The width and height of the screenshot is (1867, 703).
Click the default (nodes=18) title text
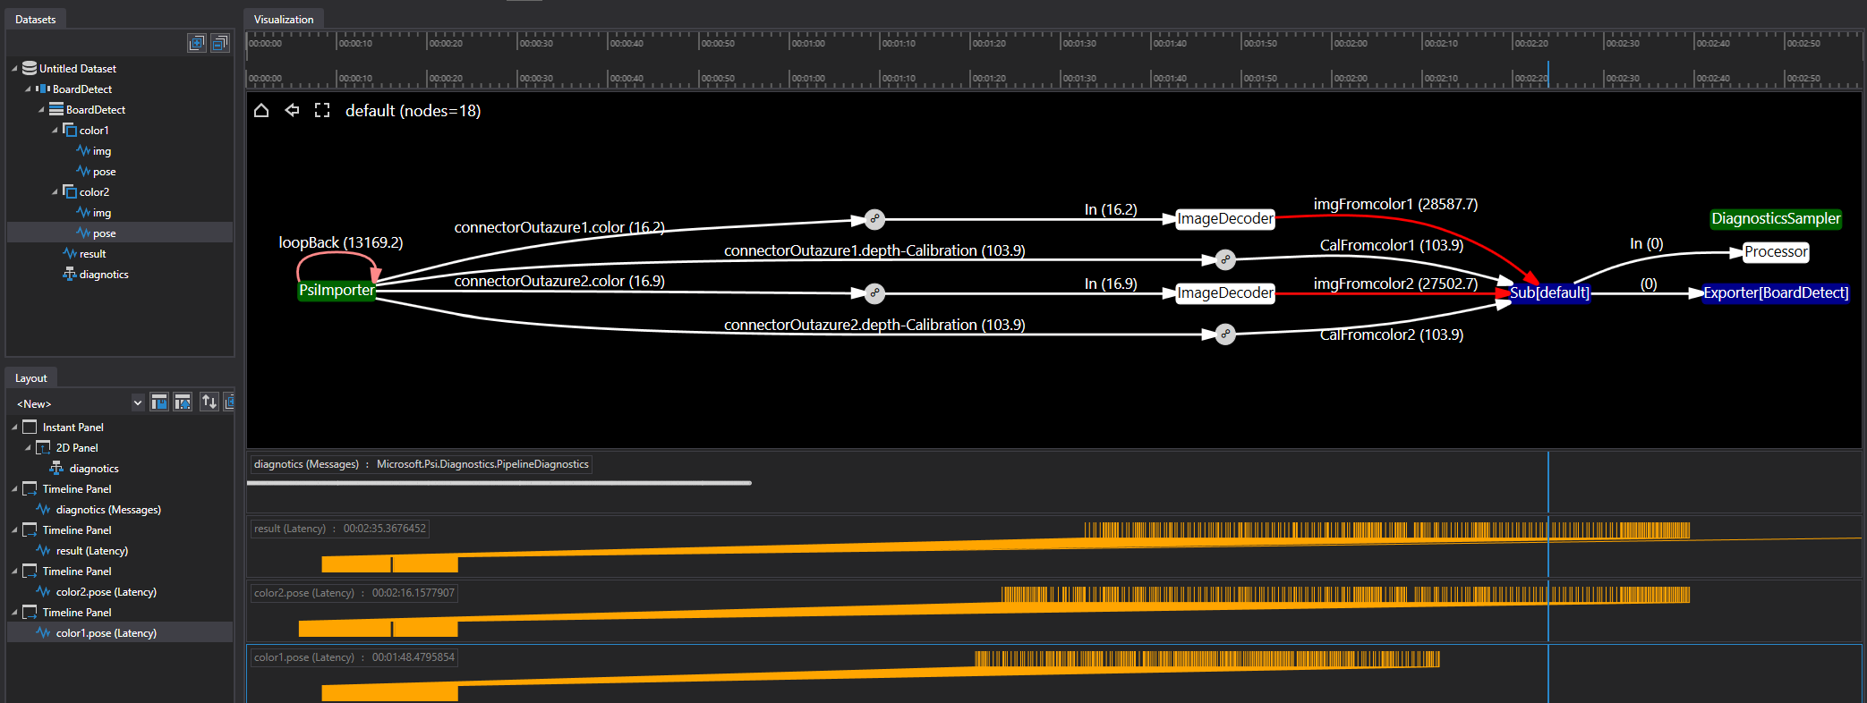[x=413, y=111]
